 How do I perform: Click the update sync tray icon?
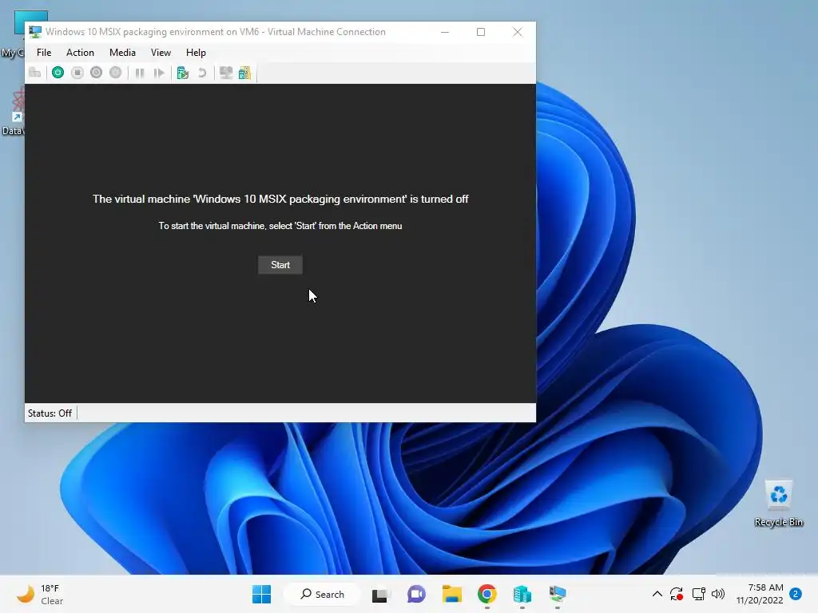coord(677,594)
